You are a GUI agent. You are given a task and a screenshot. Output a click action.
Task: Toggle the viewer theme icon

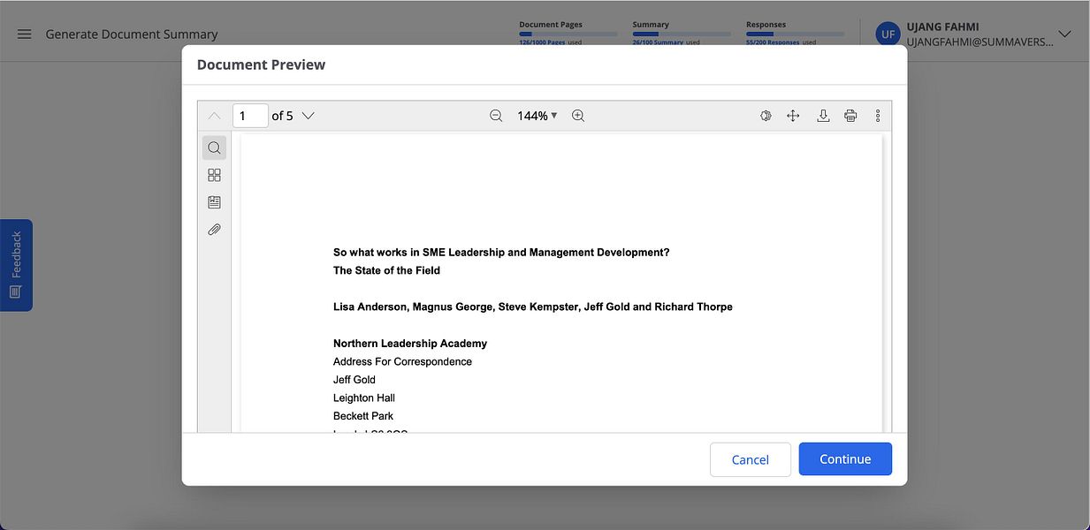(766, 116)
